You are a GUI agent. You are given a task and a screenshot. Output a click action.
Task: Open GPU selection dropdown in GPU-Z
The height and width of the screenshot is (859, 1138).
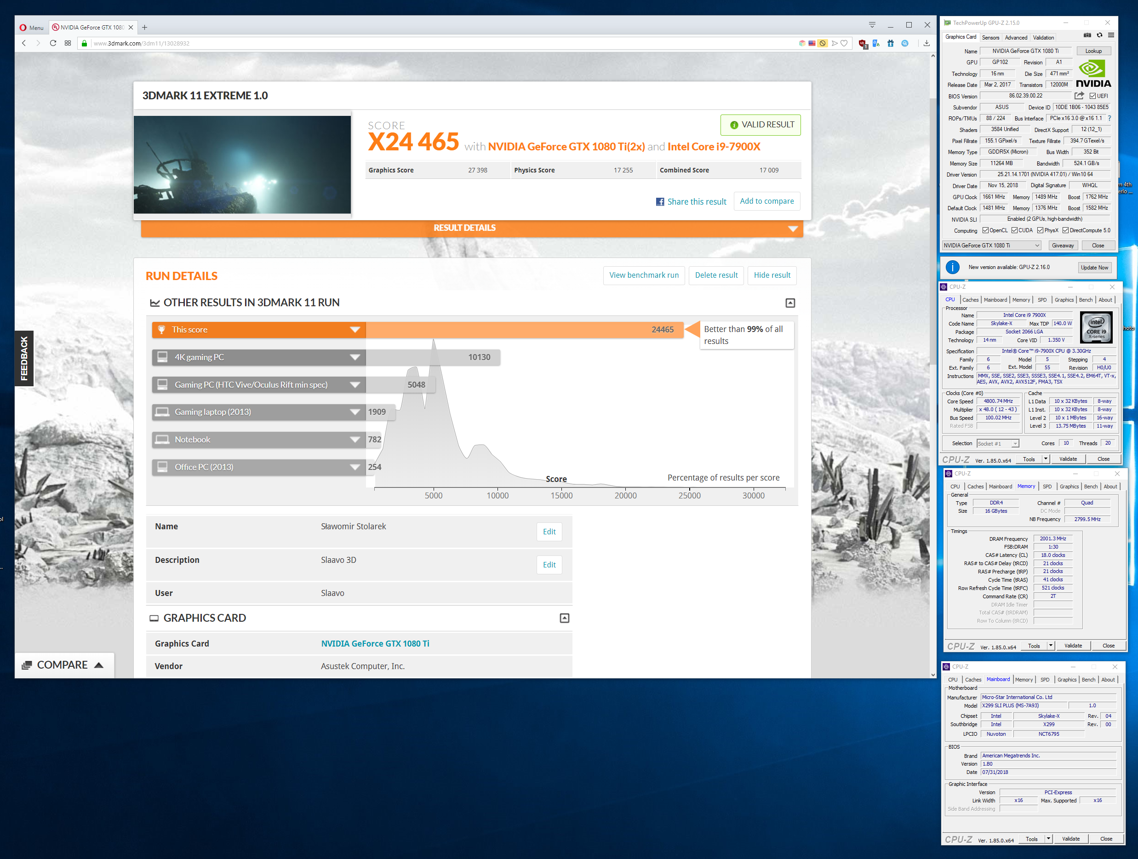pos(991,246)
